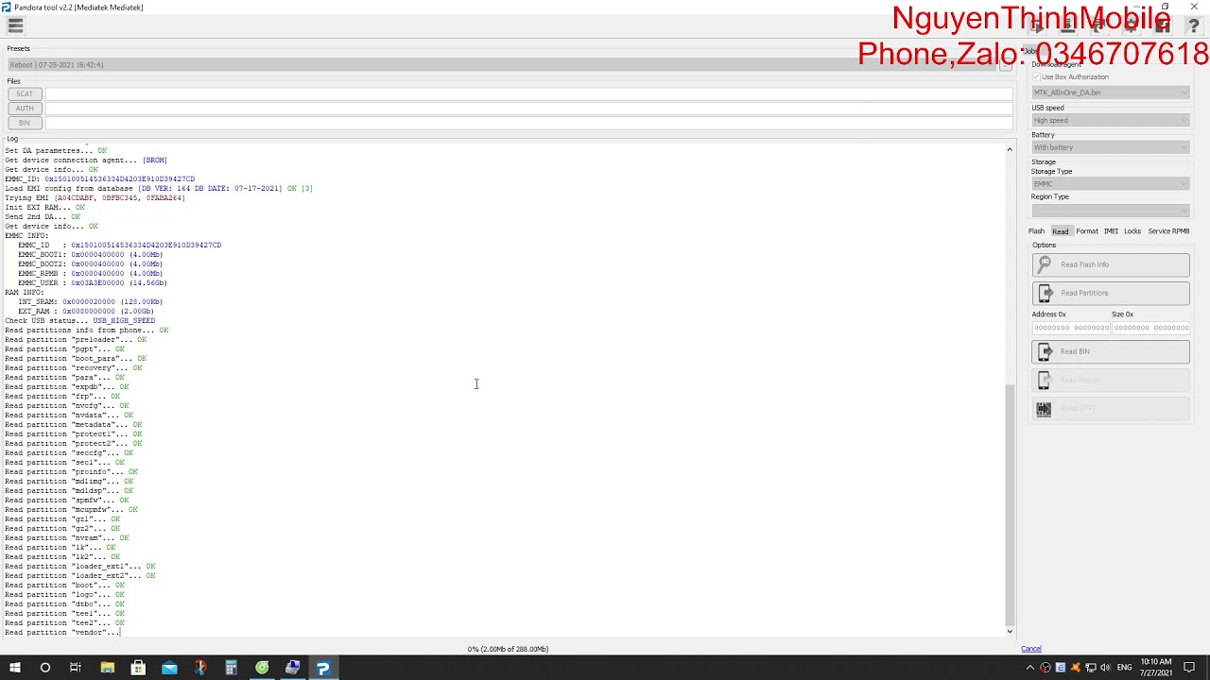This screenshot has height=680, width=1210.
Task: Open File Explorer from taskbar
Action: click(x=108, y=668)
